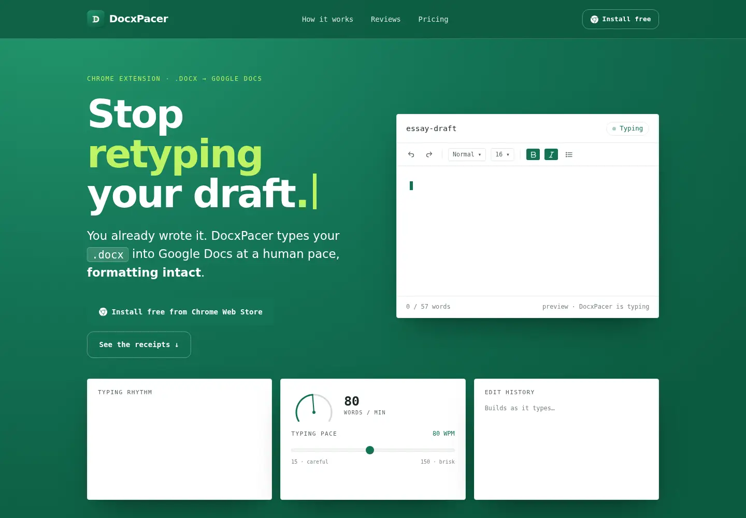Click the '15 · careful' slider label

[310, 462]
